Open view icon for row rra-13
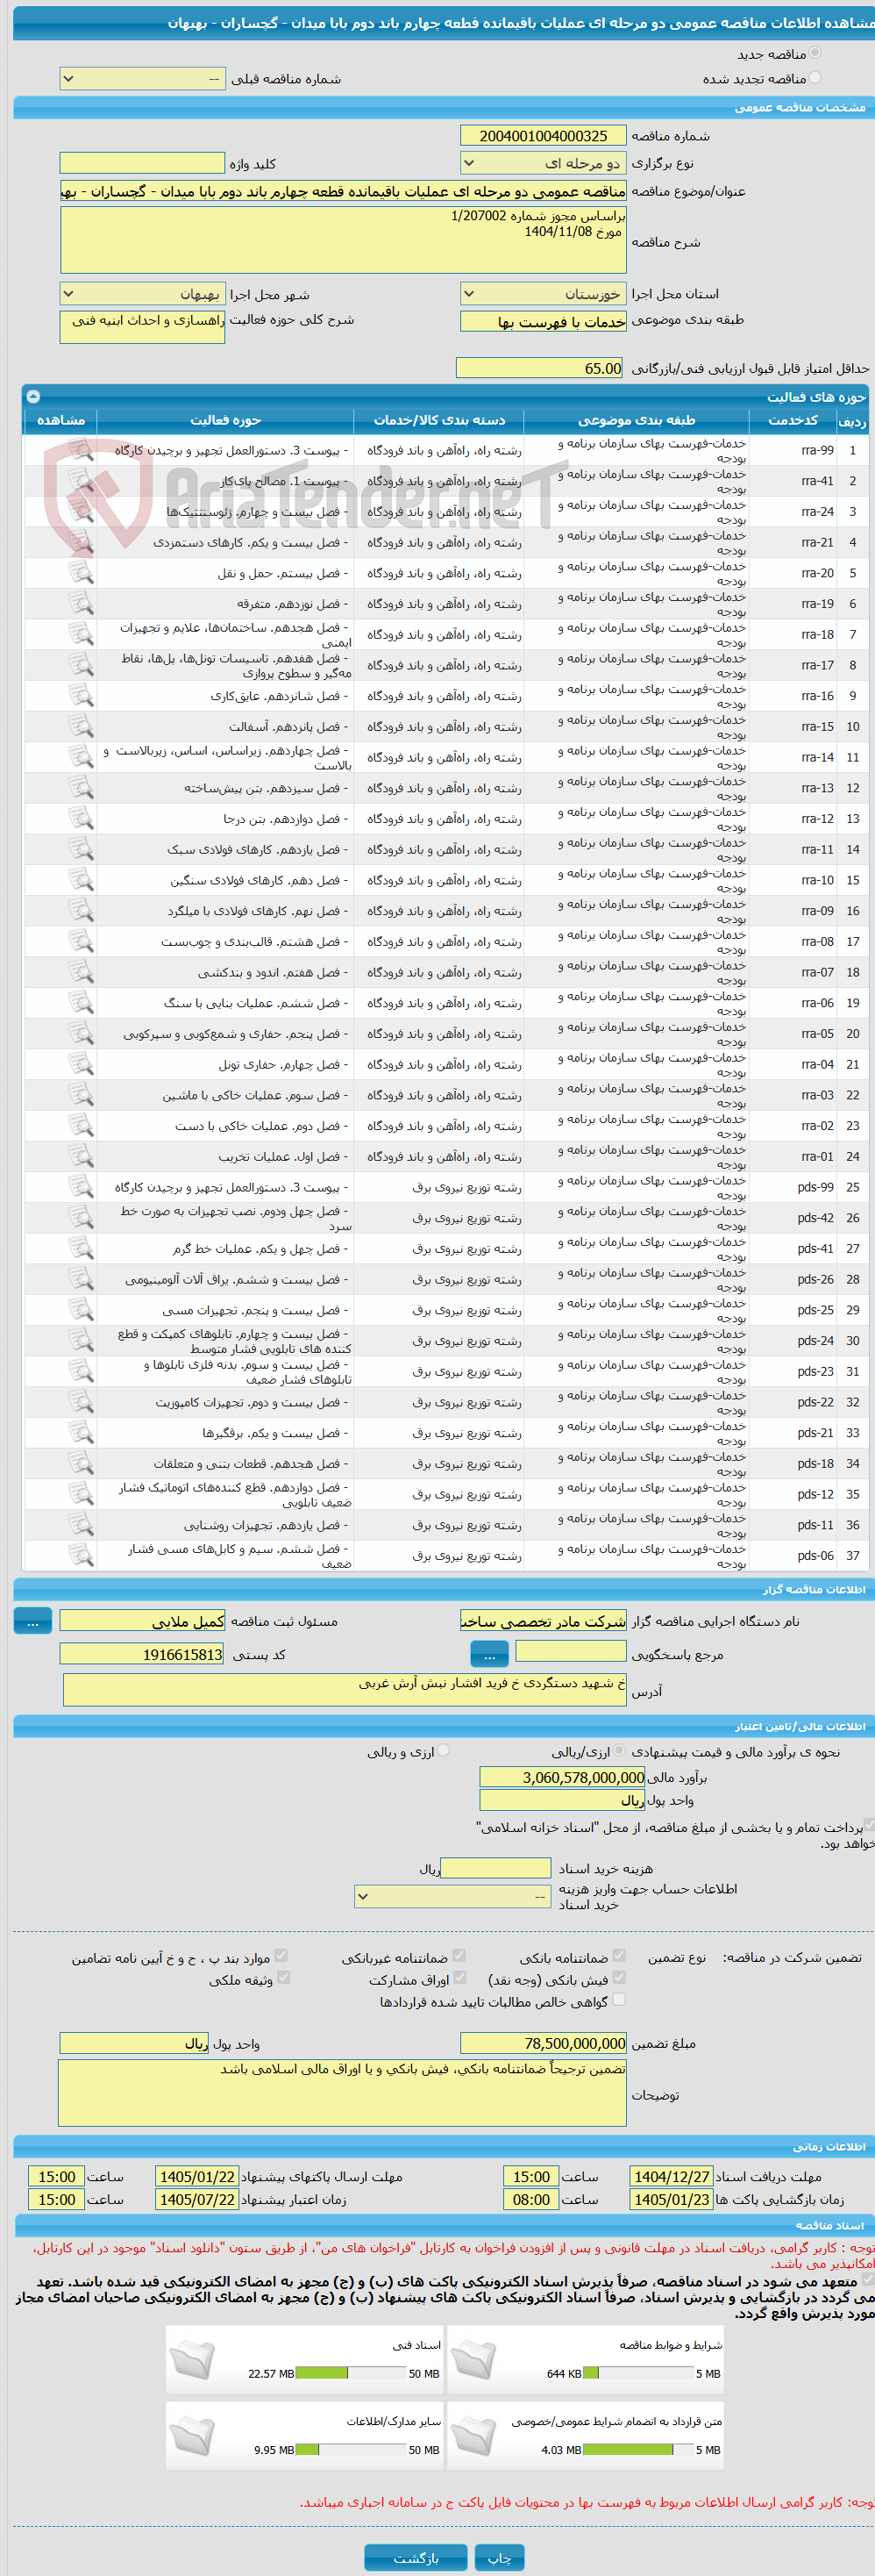This screenshot has height=2576, width=875. pos(80,787)
